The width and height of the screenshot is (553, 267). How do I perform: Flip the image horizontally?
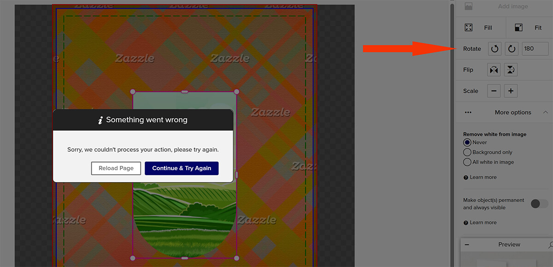click(x=494, y=70)
